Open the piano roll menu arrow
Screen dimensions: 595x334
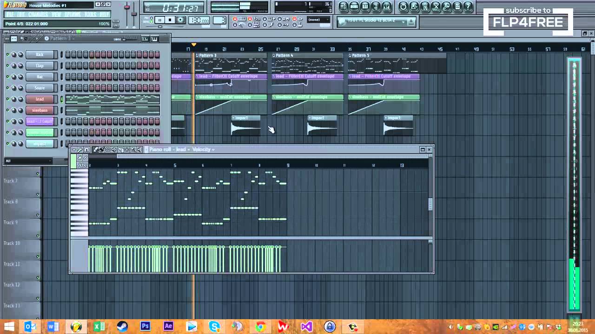pyautogui.click(x=73, y=149)
